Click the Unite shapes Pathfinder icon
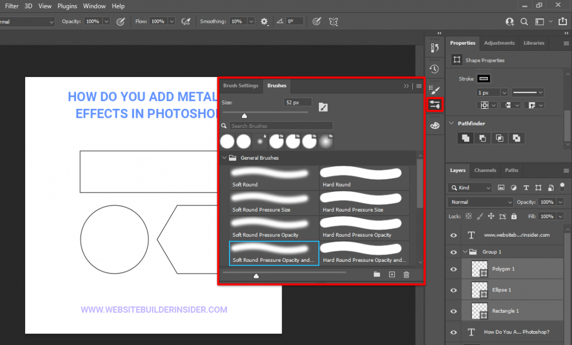This screenshot has height=345, width=572. (465, 138)
